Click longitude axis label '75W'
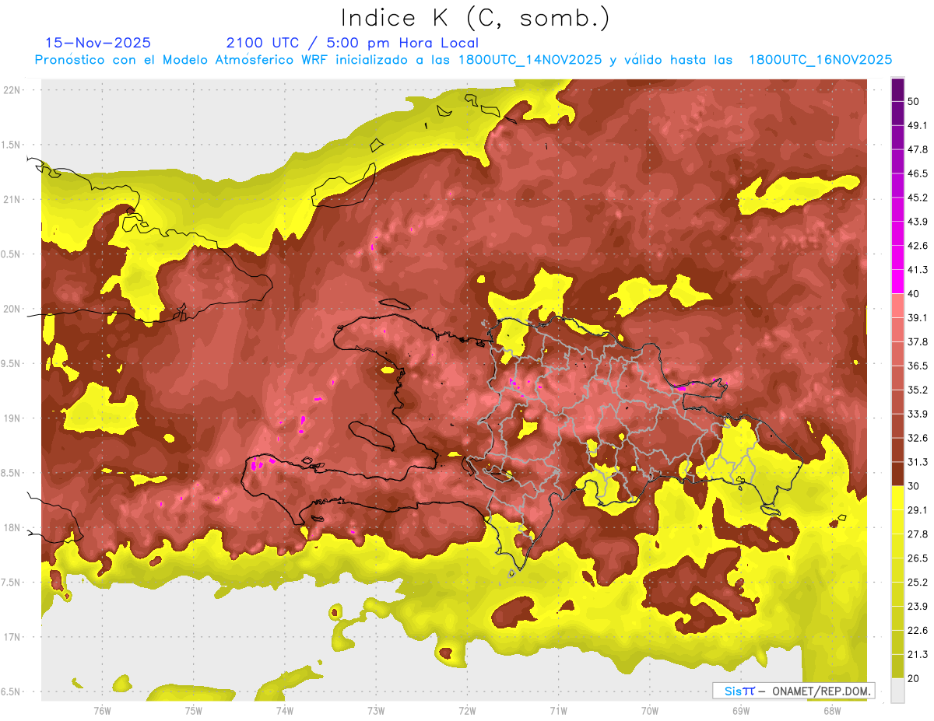This screenshot has width=934, height=721. 194,710
